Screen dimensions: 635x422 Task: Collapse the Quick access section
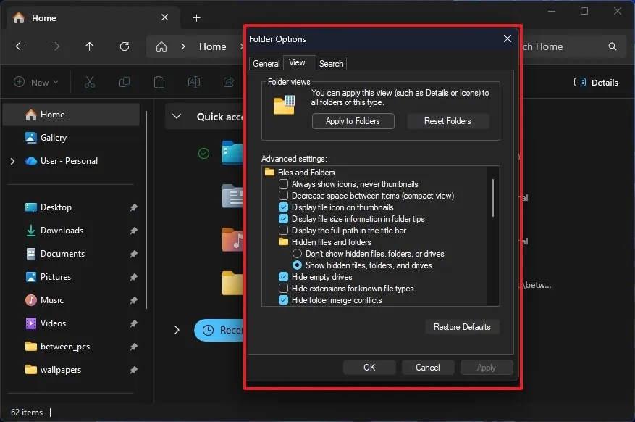176,116
